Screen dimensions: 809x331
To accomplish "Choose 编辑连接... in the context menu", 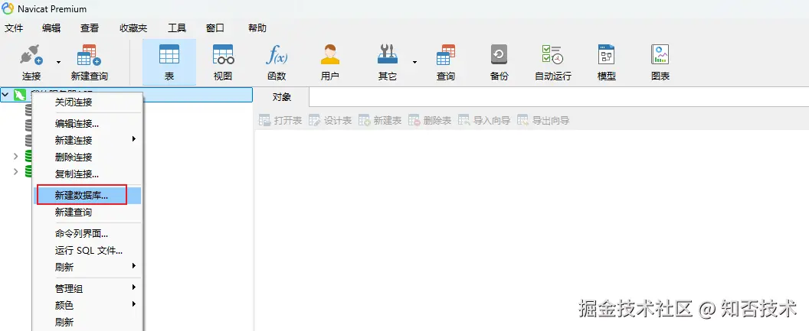I will [x=87, y=124].
